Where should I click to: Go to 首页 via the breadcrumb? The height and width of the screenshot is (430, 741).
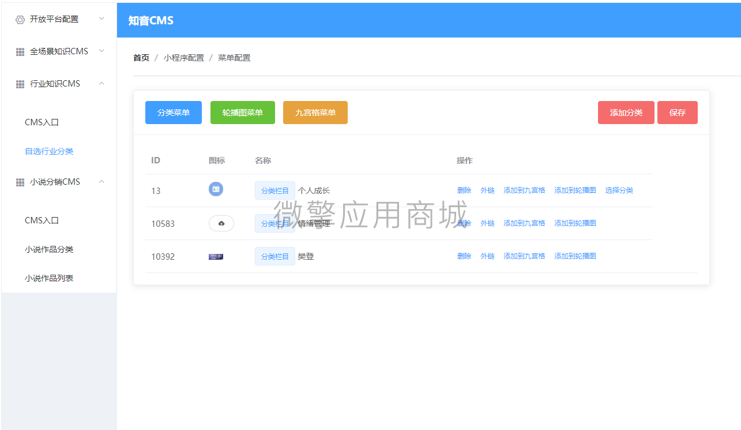[141, 58]
